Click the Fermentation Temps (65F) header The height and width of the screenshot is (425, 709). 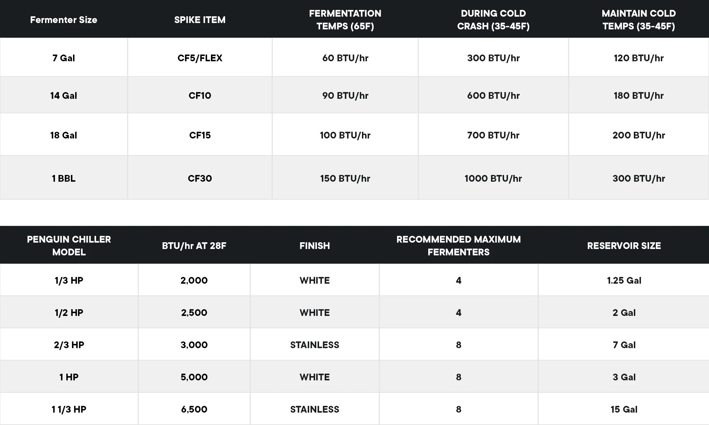(345, 20)
